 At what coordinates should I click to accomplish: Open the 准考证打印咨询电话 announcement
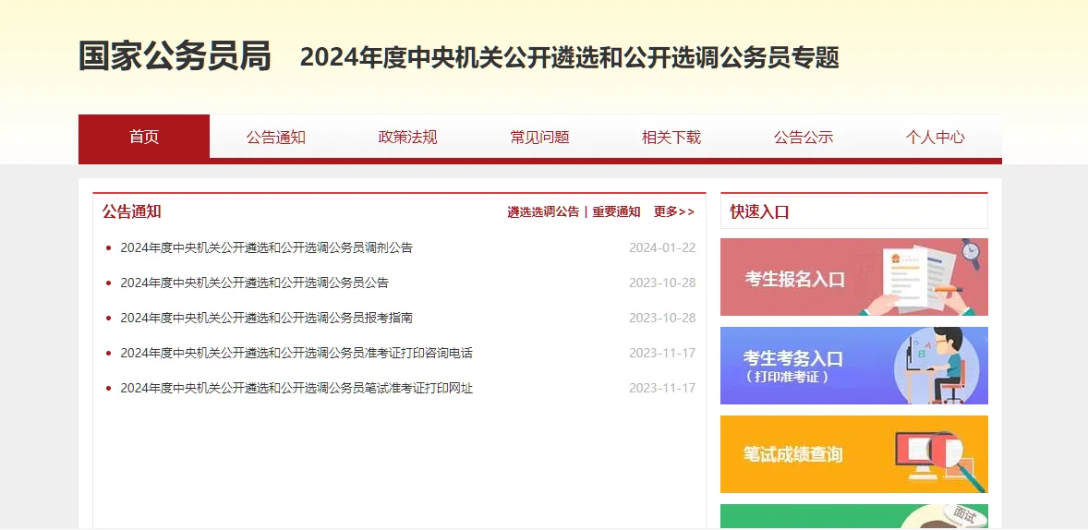296,353
